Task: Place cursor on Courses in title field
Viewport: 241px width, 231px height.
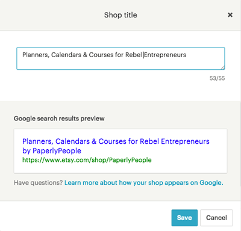Action: (x=101, y=55)
